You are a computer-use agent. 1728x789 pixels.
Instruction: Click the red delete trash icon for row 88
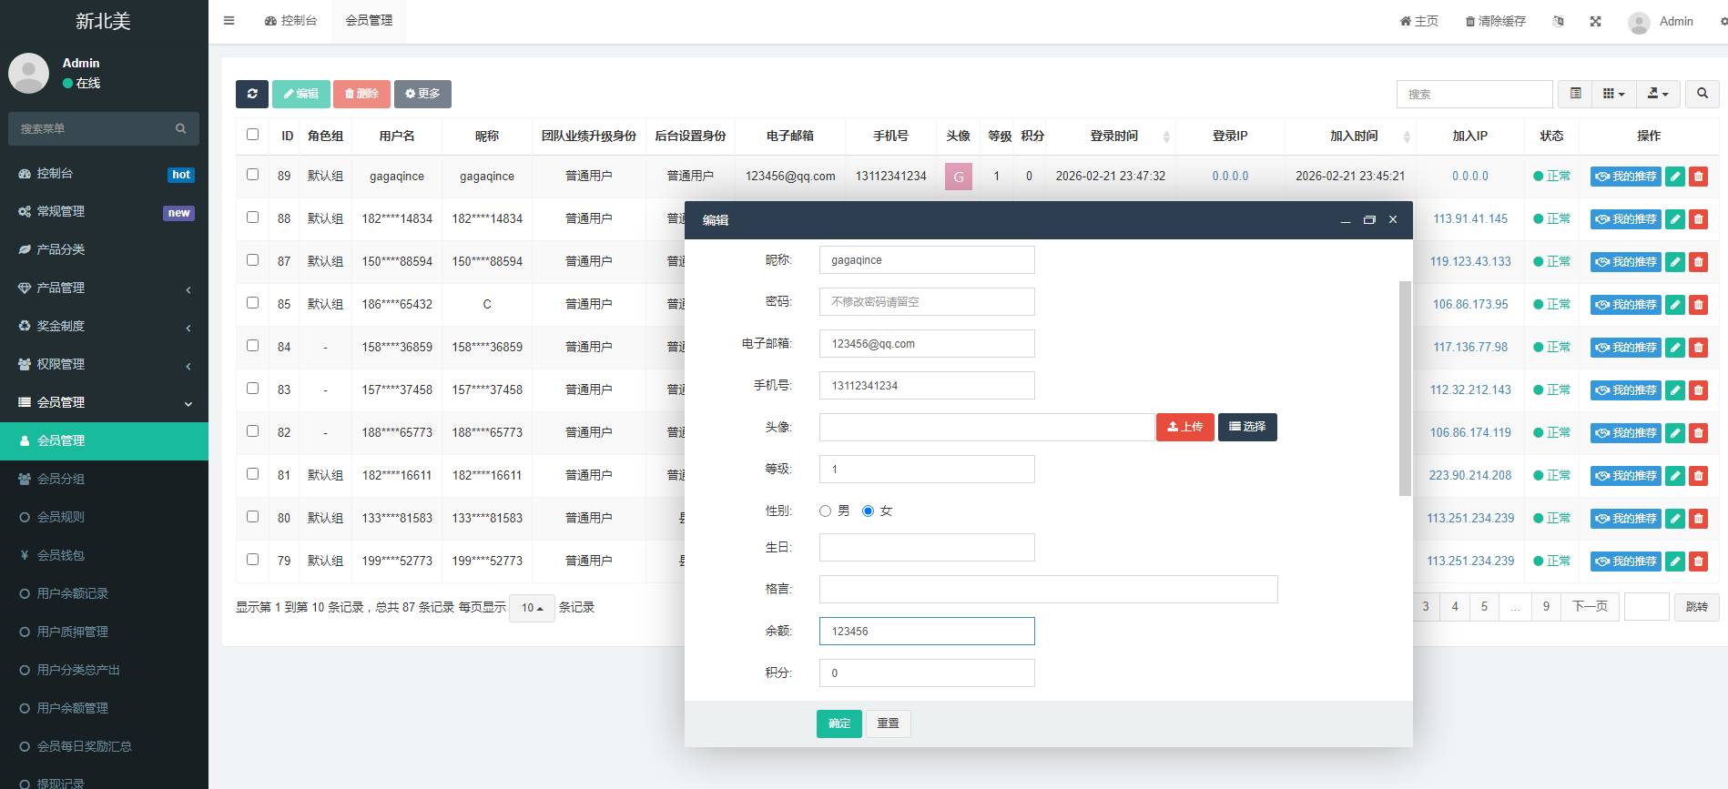click(1698, 219)
